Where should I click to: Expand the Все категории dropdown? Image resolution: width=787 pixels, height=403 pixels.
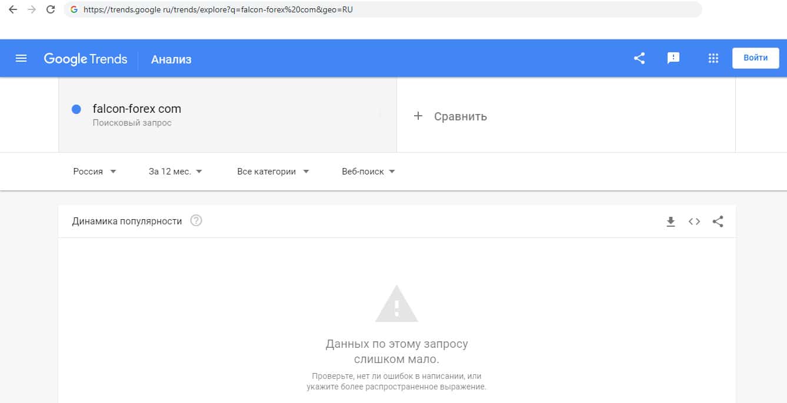pos(273,172)
